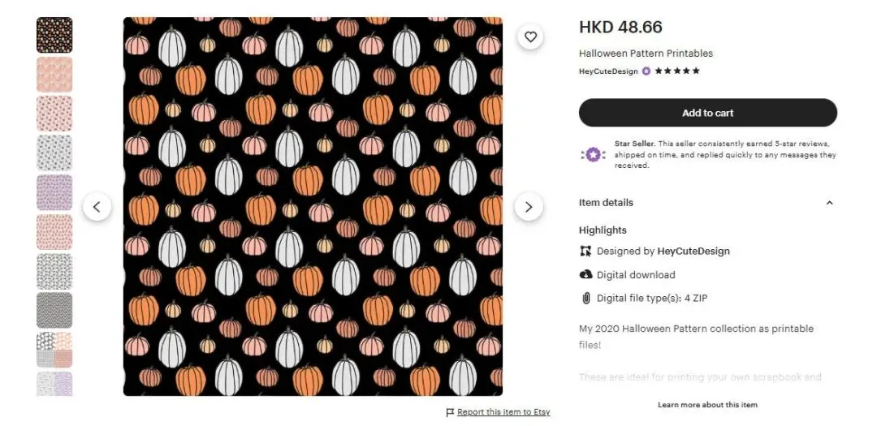This screenshot has width=877, height=426.
Task: Collapse the Item details section
Action: (829, 203)
